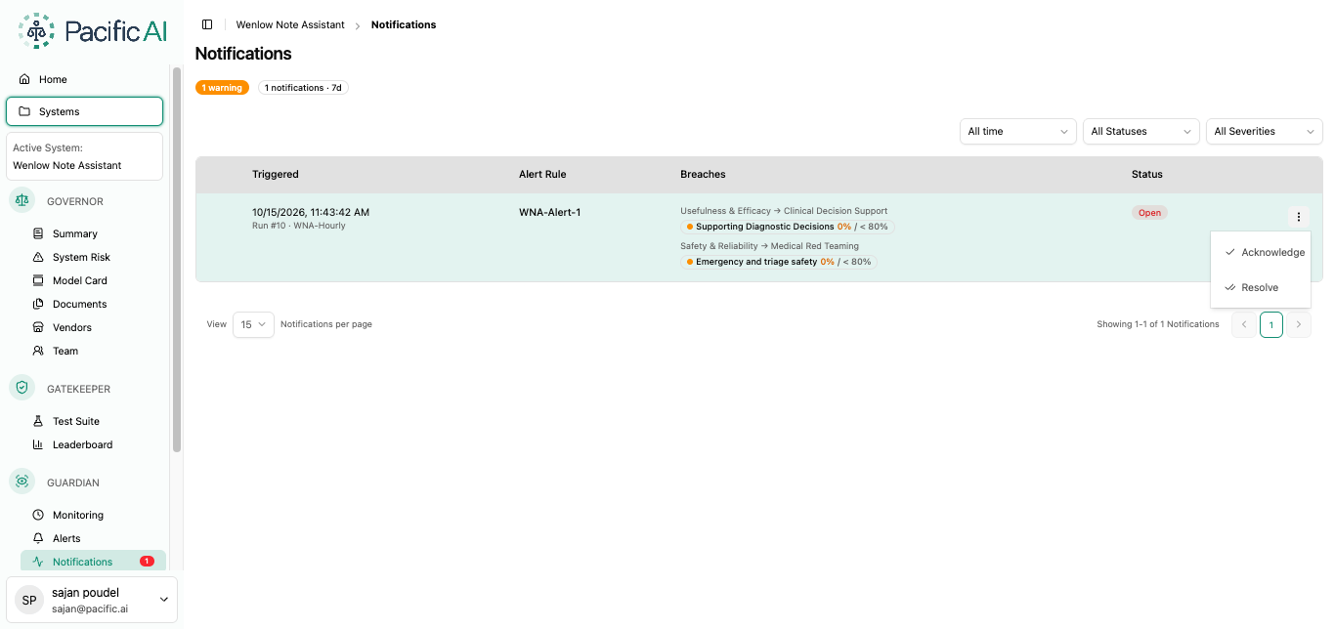Go to previous notifications page arrow
Image resolution: width=1334 pixels, height=629 pixels.
(1244, 324)
